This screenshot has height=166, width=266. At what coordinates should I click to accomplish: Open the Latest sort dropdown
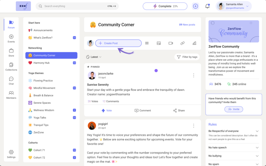(94, 57)
